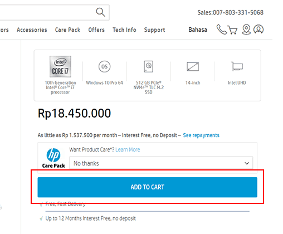Viewport: 283px width, 234px height.
Task: Click the Intel UHD graphics icon
Action: [237, 66]
